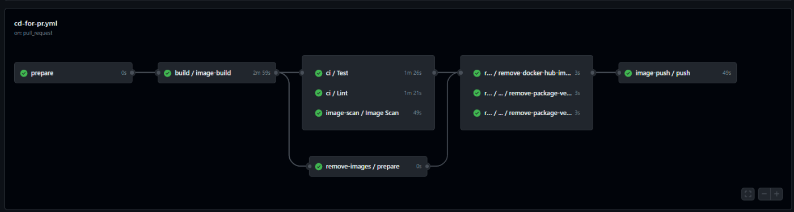Click the Image Scan status checkmark
This screenshot has width=794, height=212.
tap(319, 113)
